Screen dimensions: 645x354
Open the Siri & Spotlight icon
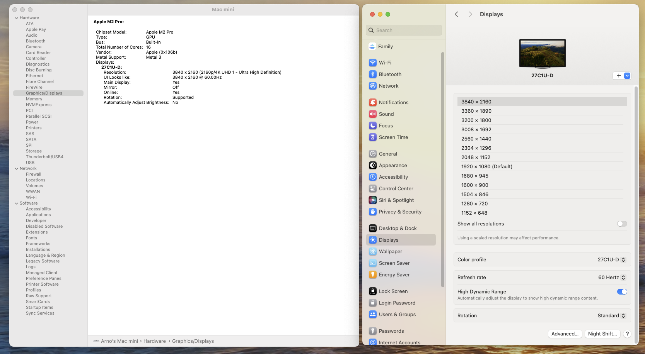click(373, 200)
